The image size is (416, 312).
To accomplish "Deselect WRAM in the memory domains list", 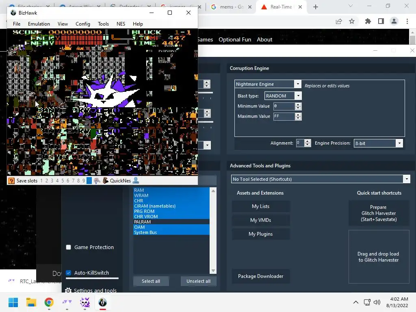I will point(171,195).
